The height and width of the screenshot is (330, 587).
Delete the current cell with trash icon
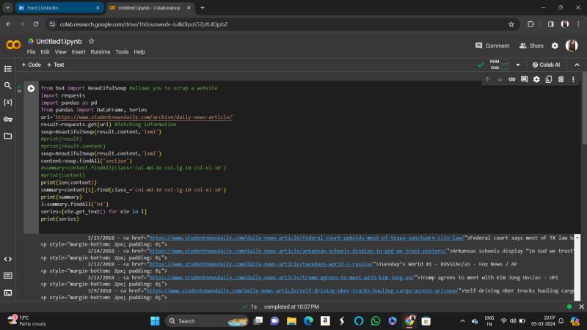point(561,79)
